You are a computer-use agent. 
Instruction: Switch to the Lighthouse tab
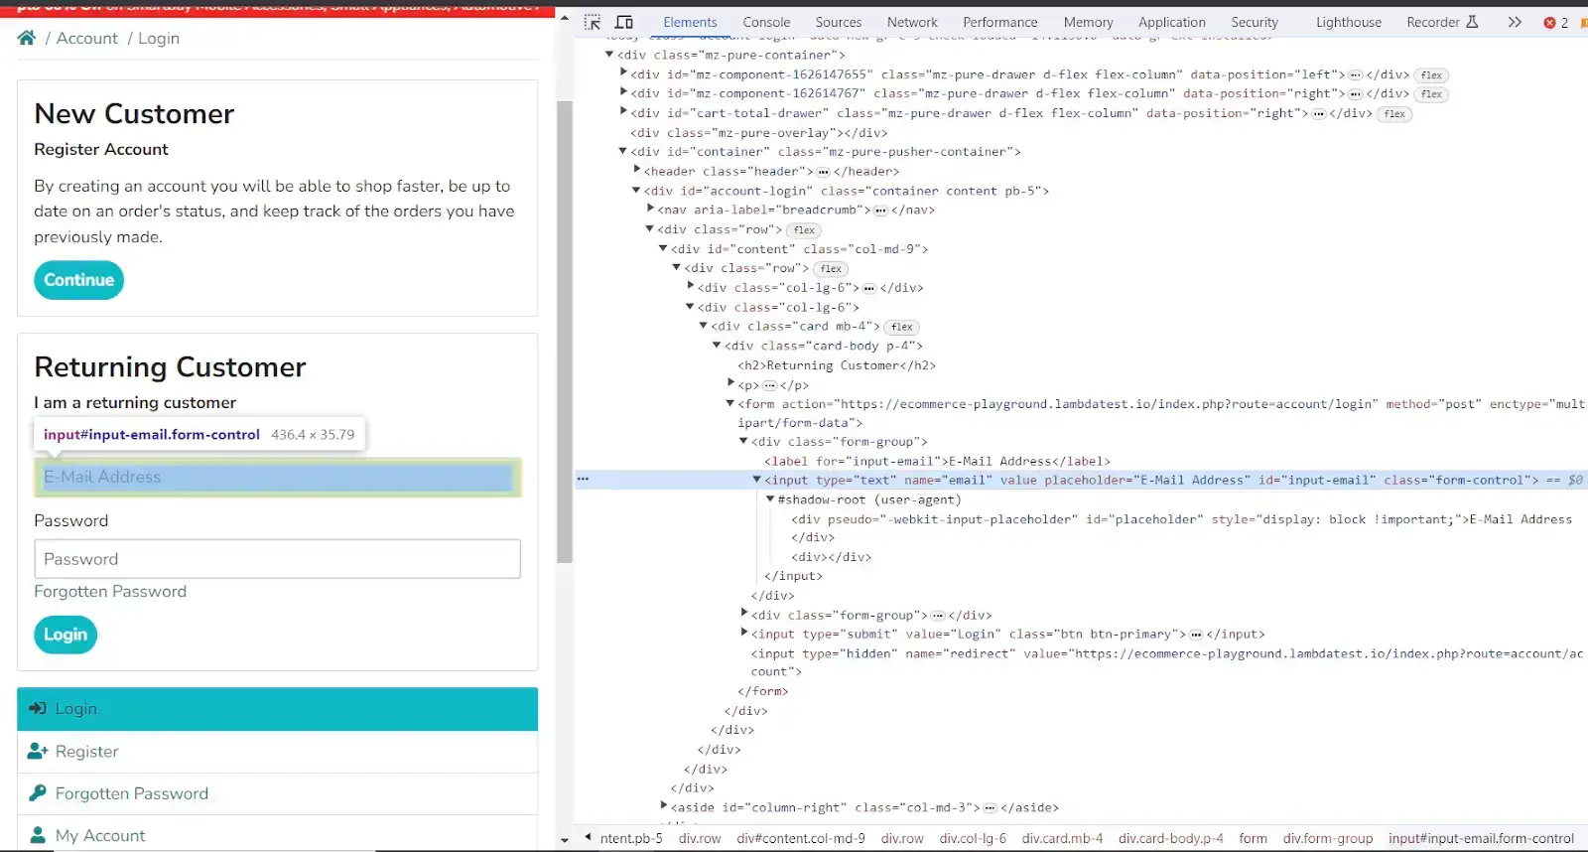(1348, 22)
